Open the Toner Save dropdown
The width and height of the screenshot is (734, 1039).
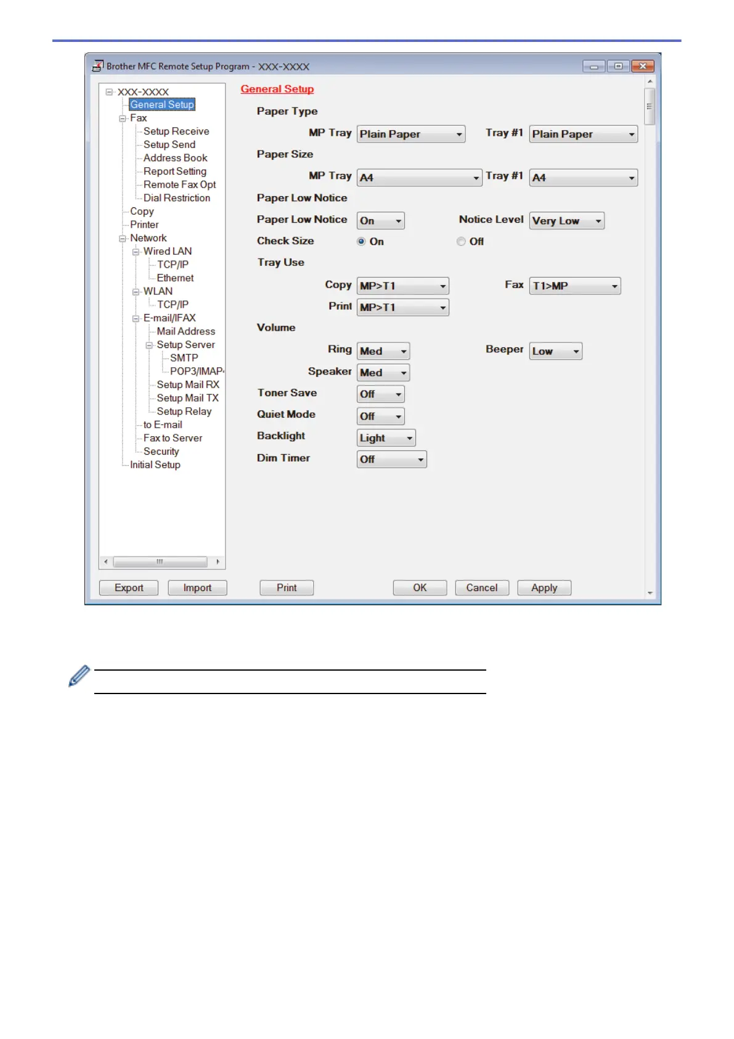point(381,394)
